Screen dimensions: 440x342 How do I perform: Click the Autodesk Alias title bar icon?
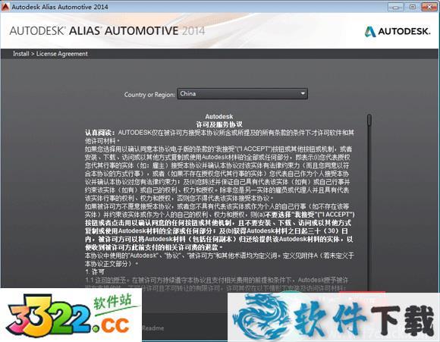(x=5, y=7)
